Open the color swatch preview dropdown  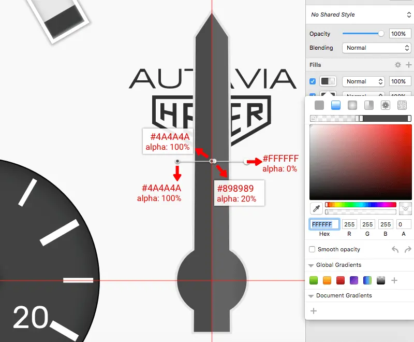point(405,208)
